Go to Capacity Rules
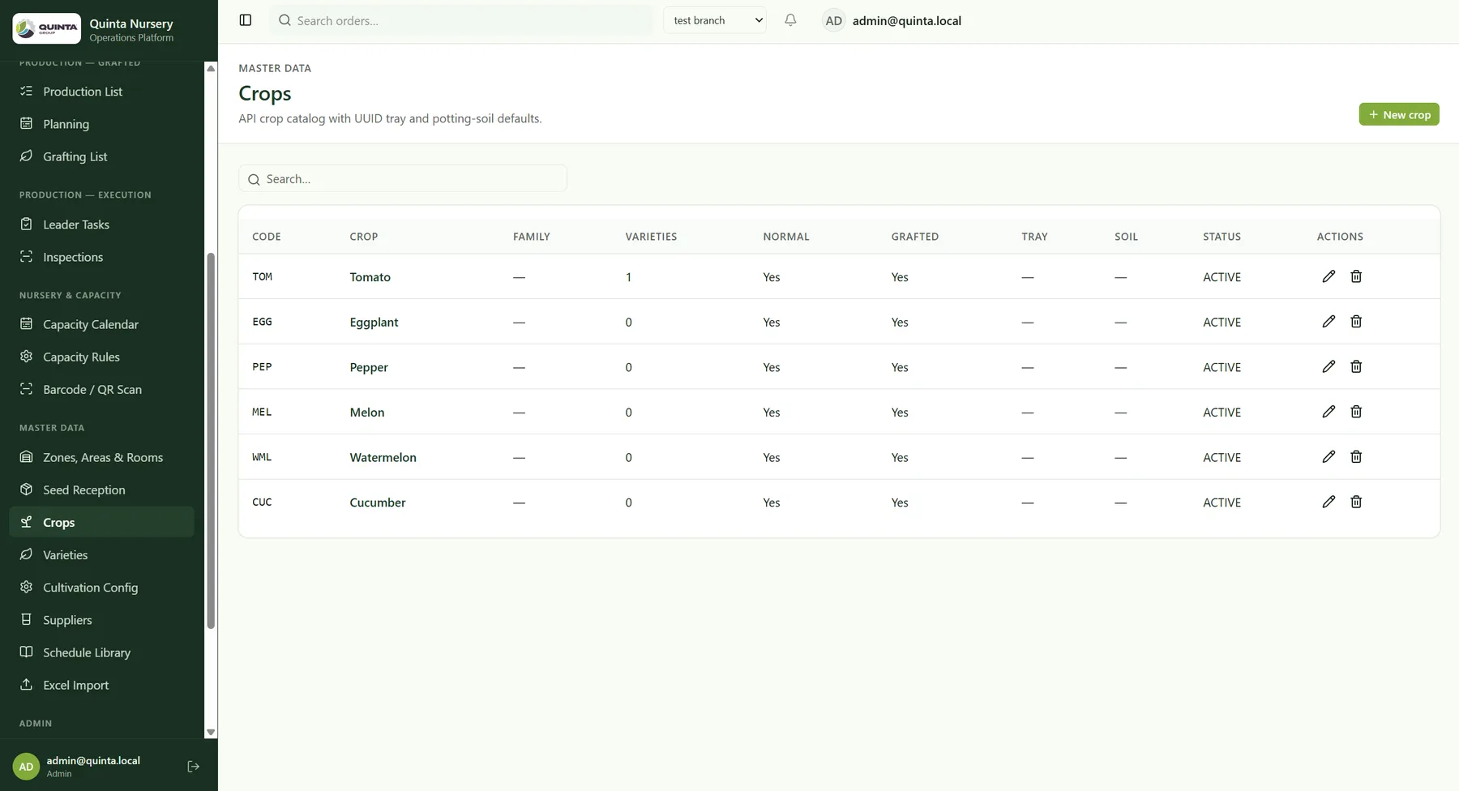The image size is (1459, 791). click(101, 357)
